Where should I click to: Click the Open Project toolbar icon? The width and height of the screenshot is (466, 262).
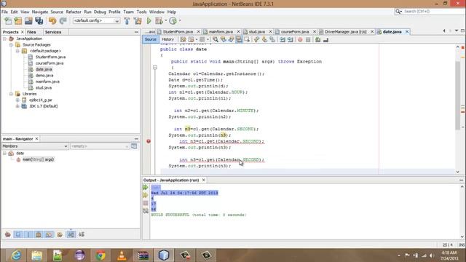point(28,21)
